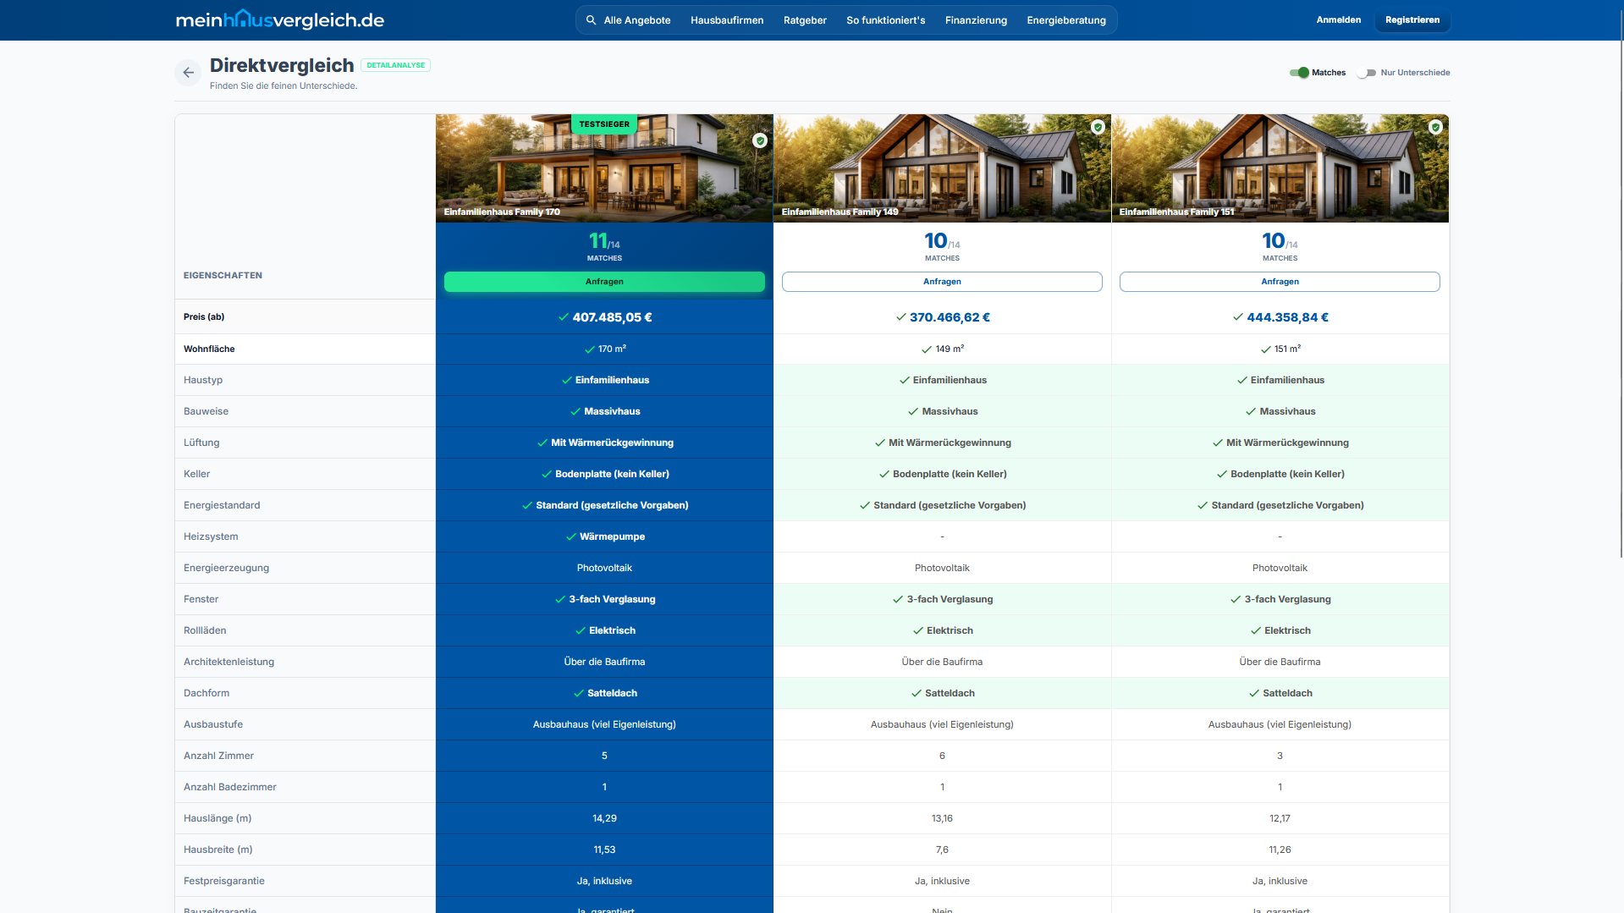Click the checkmark beside Satteldach for Family 151

pos(1252,692)
